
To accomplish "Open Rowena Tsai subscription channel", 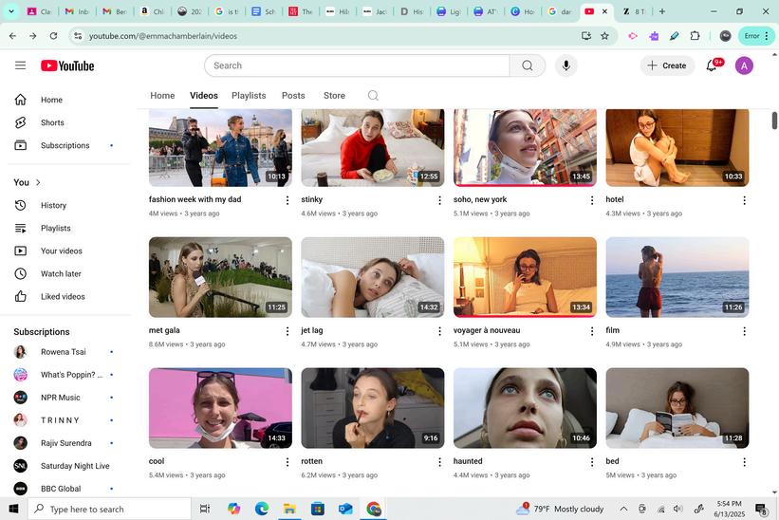I will click(62, 352).
